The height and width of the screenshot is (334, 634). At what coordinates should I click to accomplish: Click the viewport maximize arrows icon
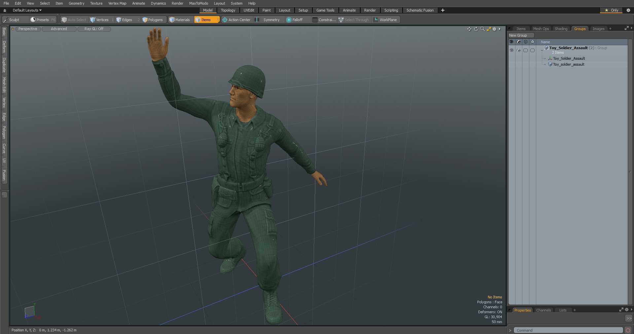pyautogui.click(x=489, y=29)
